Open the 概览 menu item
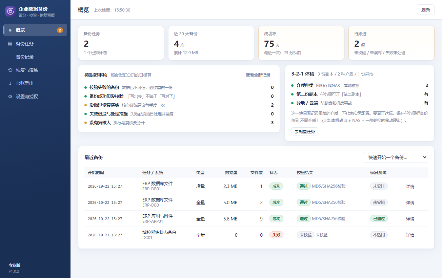This screenshot has width=442, height=278. (35, 30)
